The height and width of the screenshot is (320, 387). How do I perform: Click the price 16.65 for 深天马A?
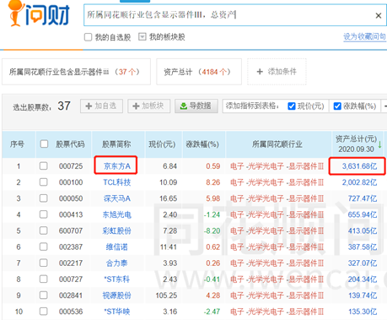169,198
